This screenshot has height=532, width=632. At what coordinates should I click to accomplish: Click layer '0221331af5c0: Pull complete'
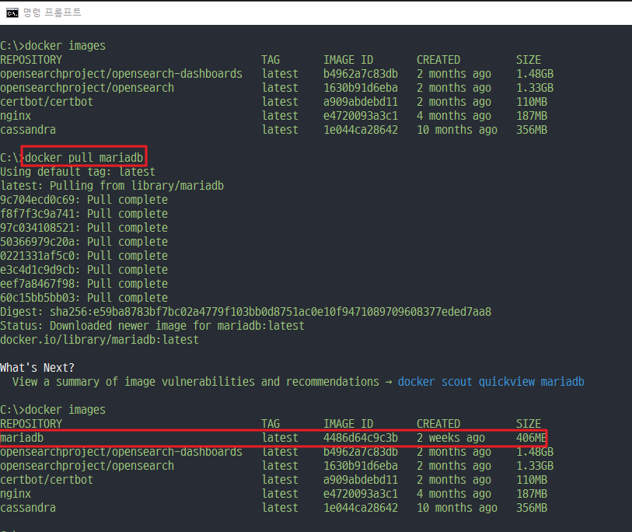tap(84, 256)
